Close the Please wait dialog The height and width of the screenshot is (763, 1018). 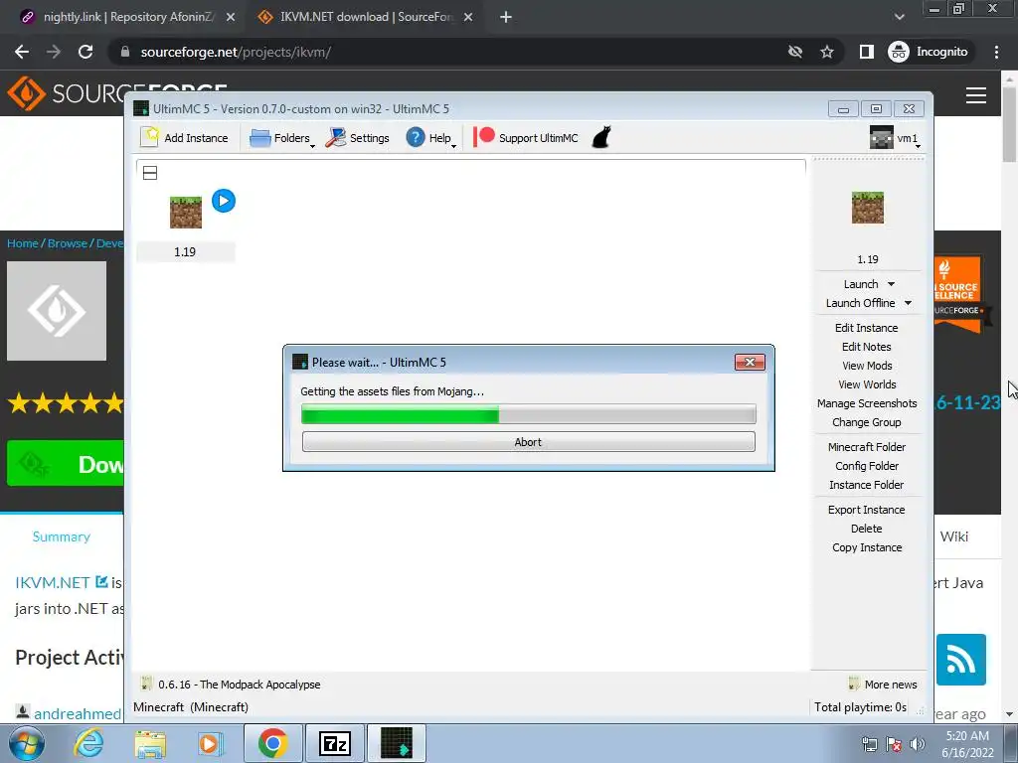point(750,362)
